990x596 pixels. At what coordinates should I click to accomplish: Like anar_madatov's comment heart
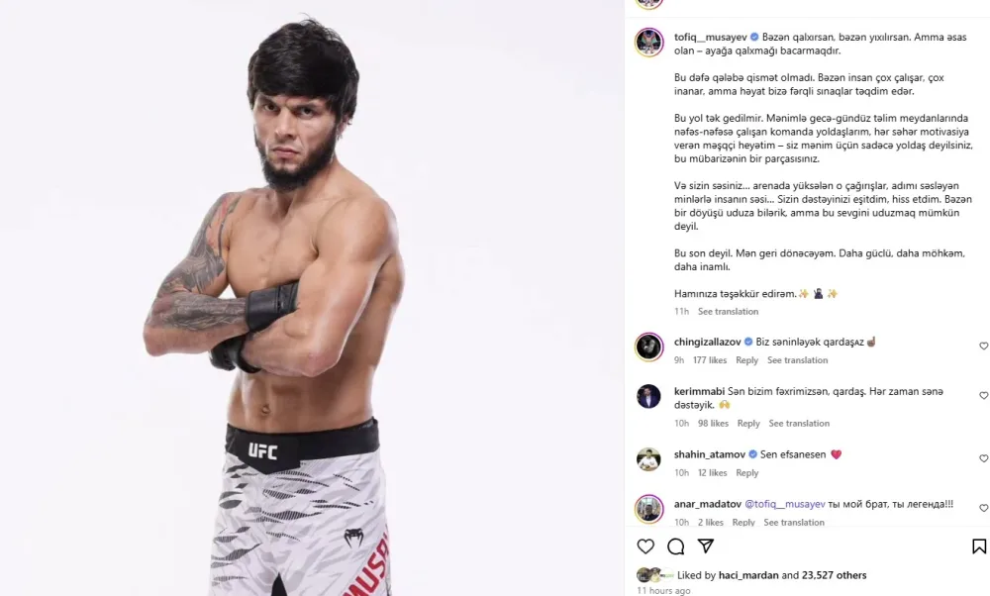click(983, 509)
